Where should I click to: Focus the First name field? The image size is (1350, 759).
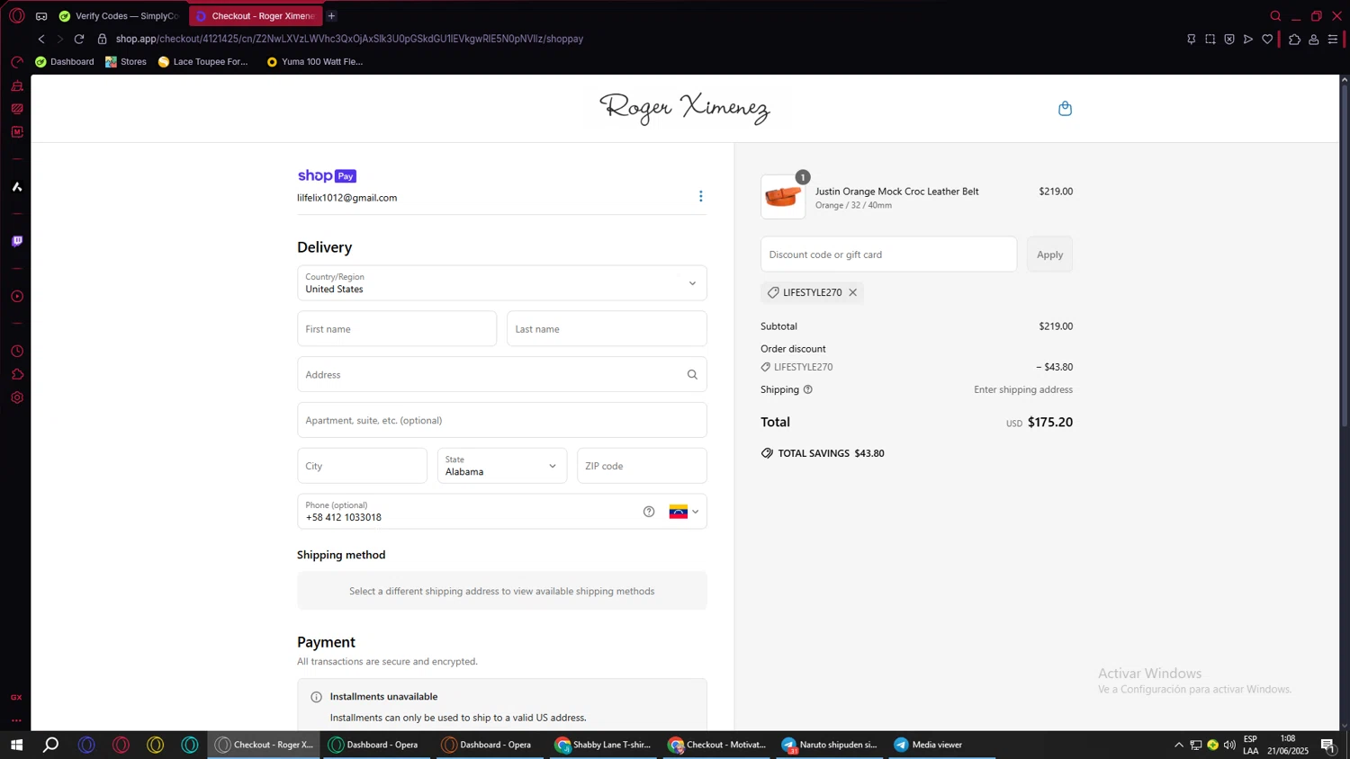[x=397, y=328]
